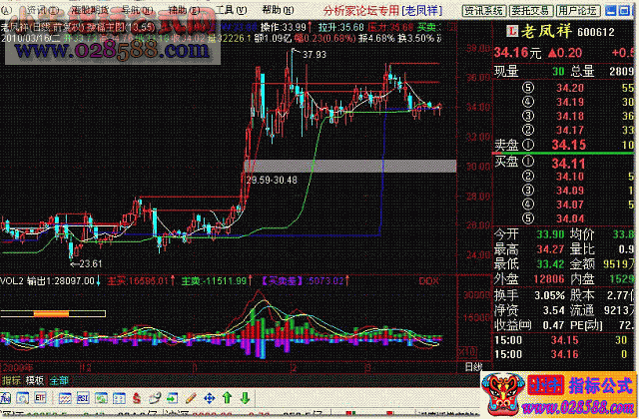Select the pencil drawing tool icon
Viewport: 639px width, 419px height.
192,398
